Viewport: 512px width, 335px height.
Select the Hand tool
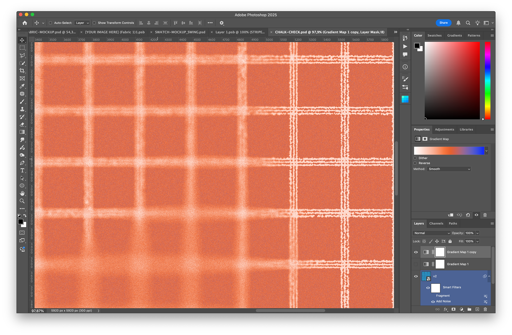pyautogui.click(x=22, y=193)
